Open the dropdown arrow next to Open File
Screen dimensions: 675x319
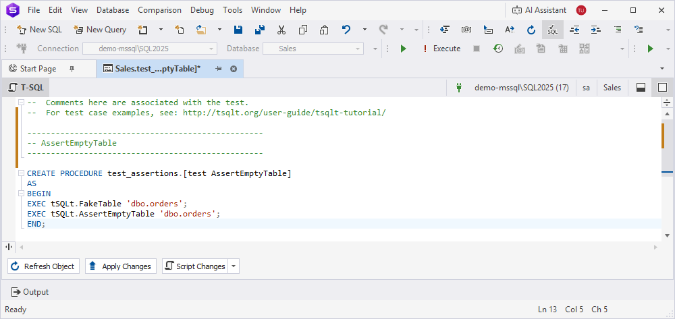click(x=219, y=30)
